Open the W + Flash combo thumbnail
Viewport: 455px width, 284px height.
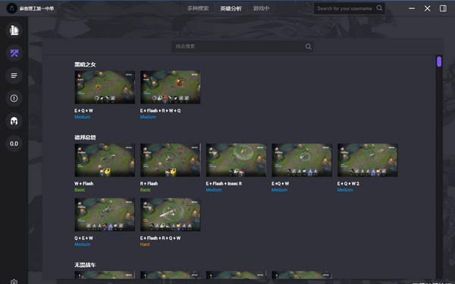tap(105, 160)
